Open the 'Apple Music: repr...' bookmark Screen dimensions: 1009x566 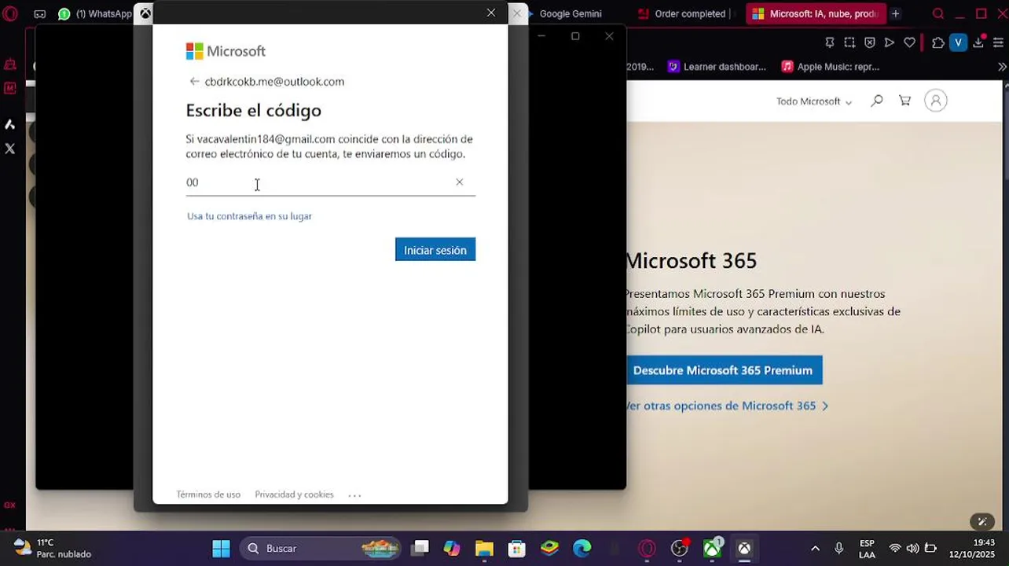(x=831, y=67)
